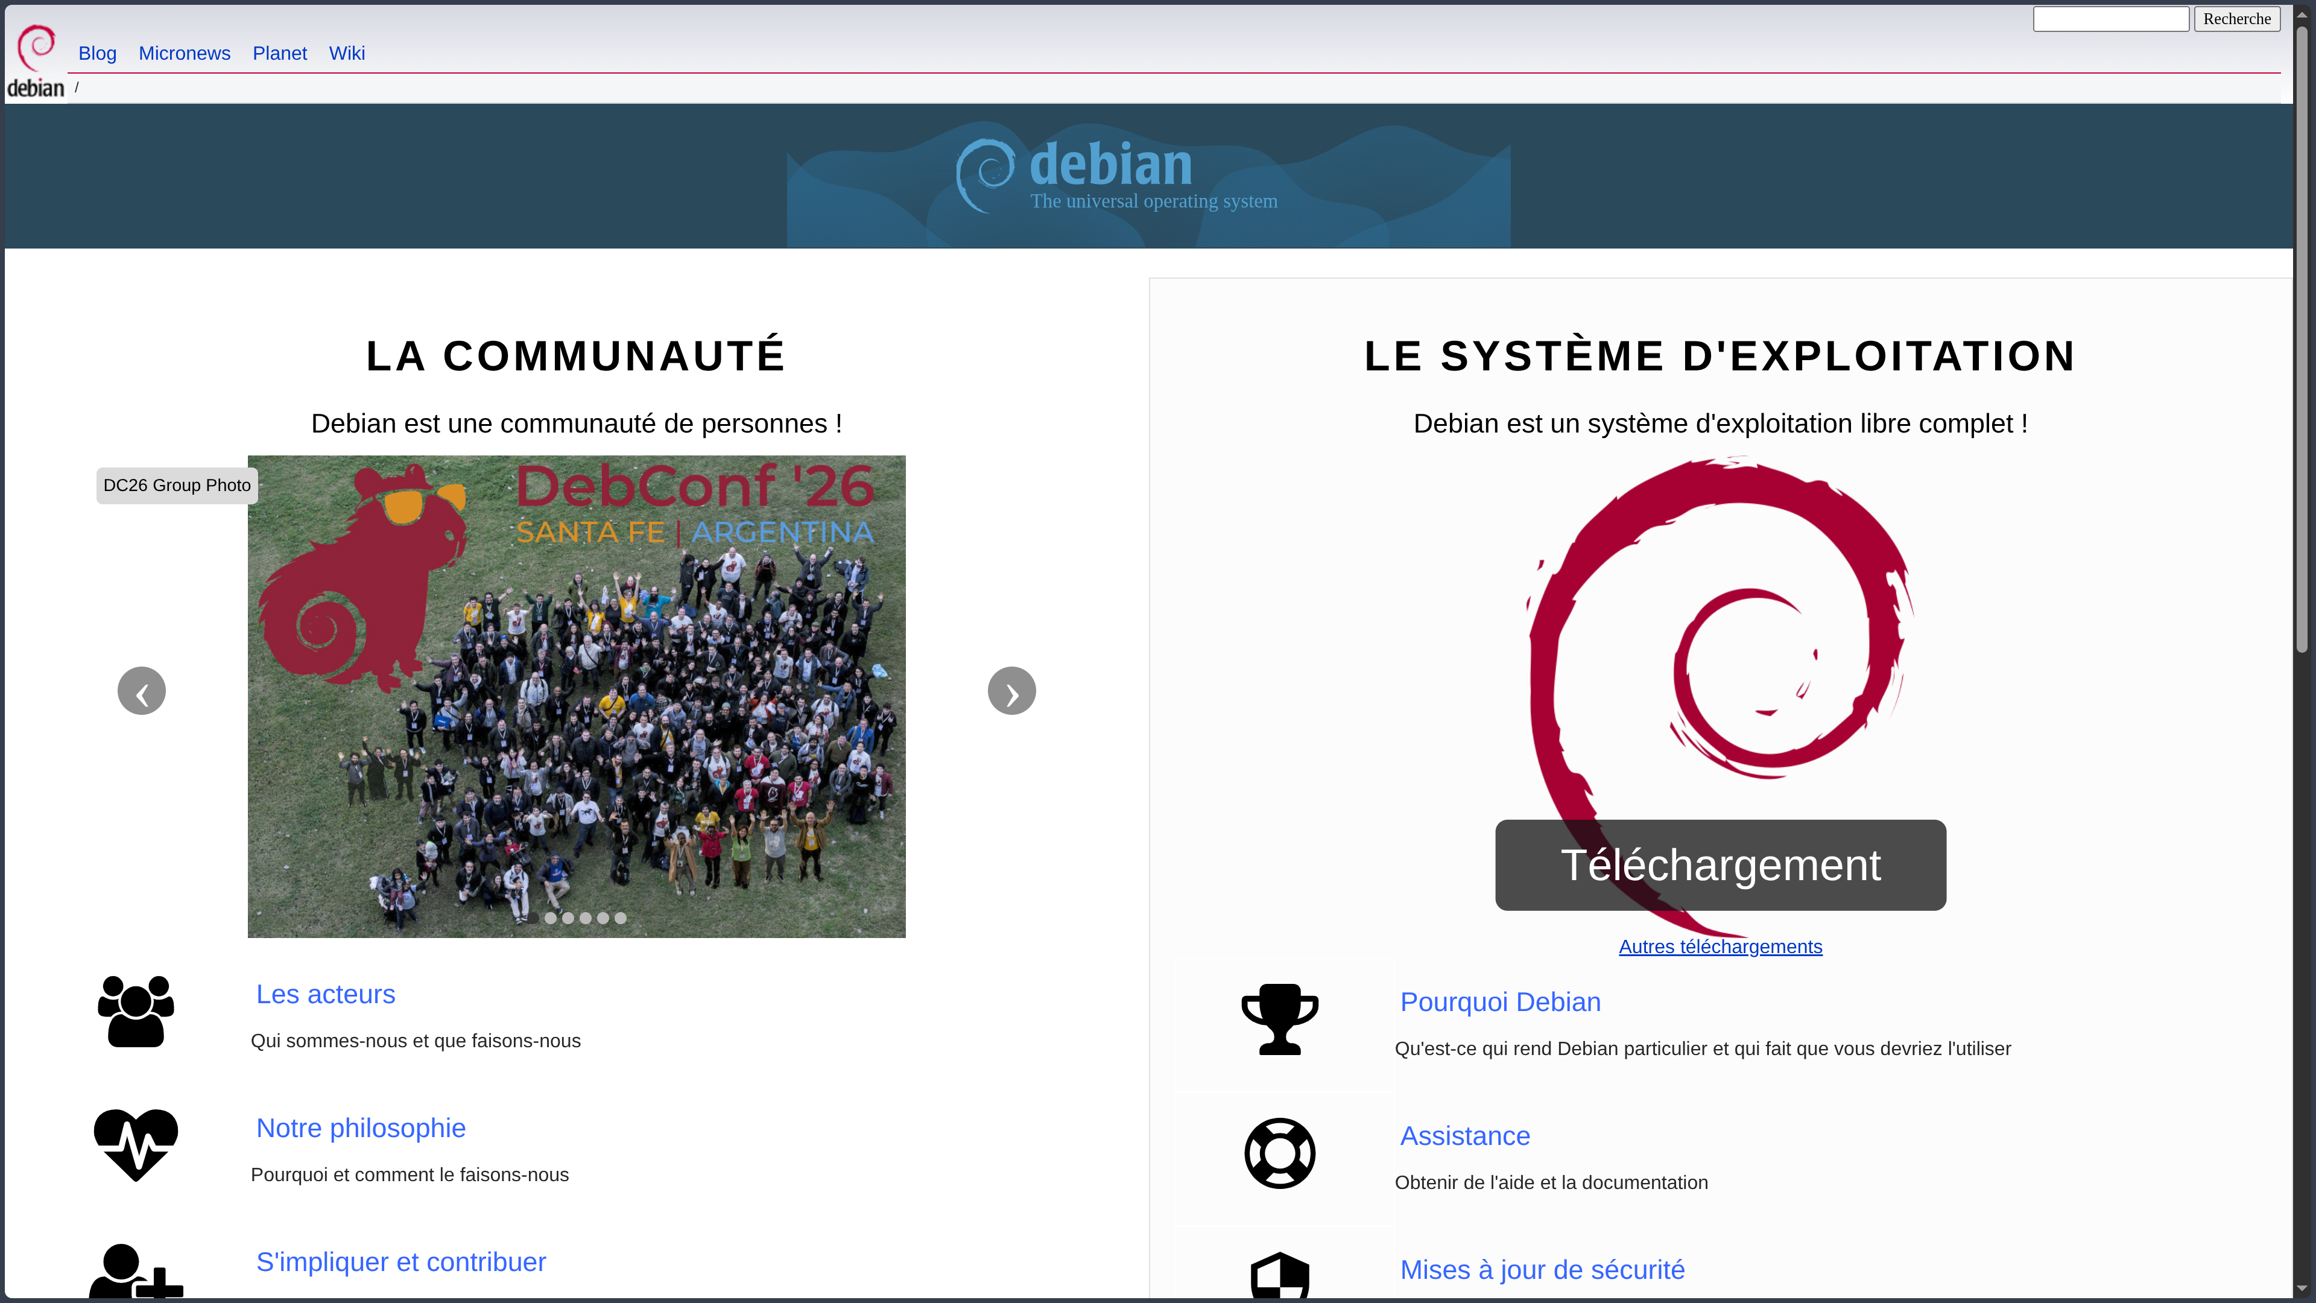Go to Planet in the top navigation
This screenshot has height=1303, width=2316.
tap(280, 53)
